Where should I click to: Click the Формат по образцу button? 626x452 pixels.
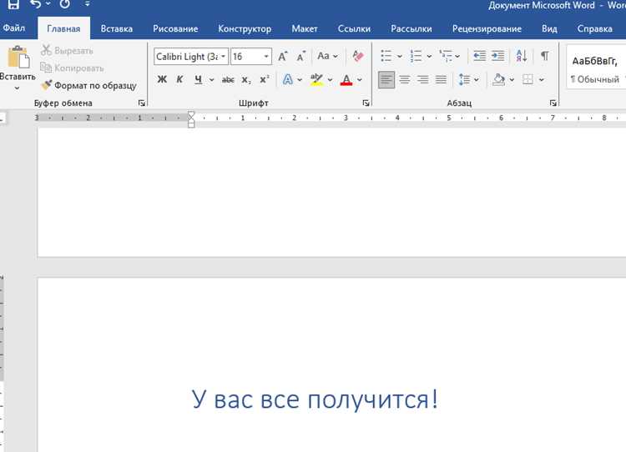[x=89, y=85]
